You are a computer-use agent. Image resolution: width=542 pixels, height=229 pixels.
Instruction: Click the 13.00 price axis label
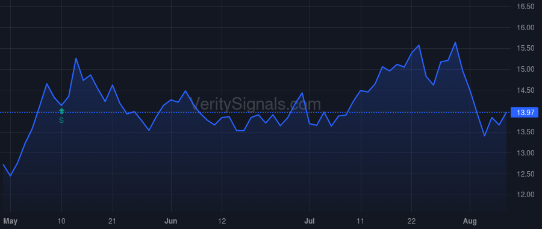(525, 153)
